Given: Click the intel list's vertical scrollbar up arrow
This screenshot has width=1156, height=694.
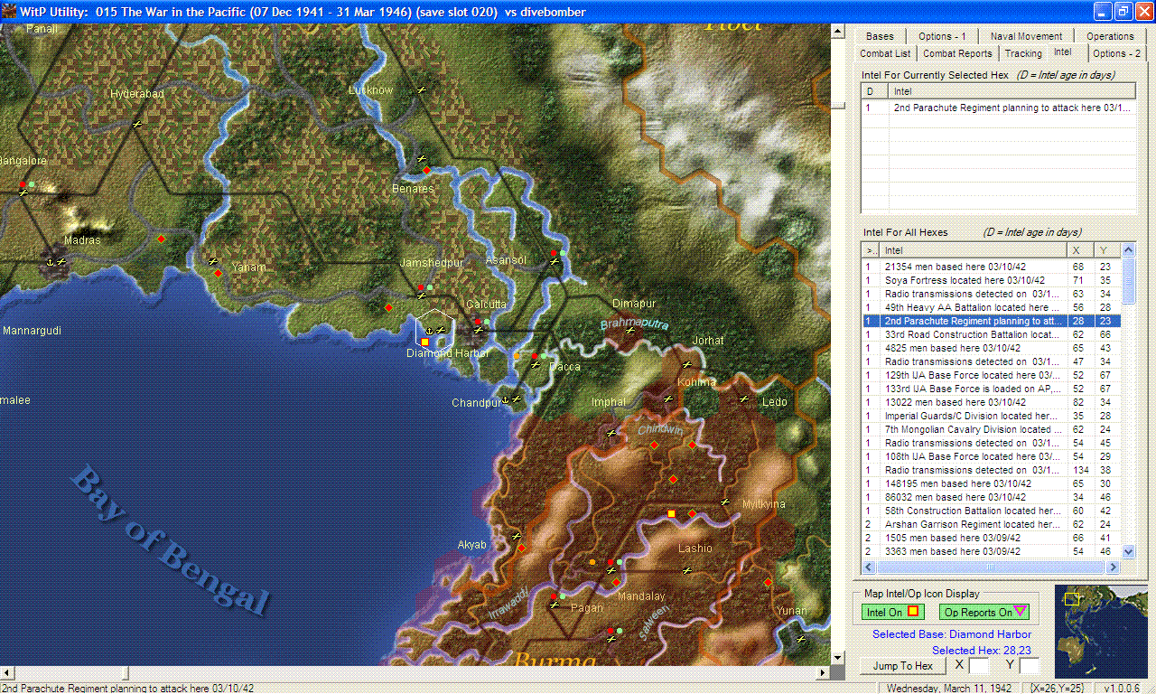Looking at the screenshot, I should tap(1128, 250).
